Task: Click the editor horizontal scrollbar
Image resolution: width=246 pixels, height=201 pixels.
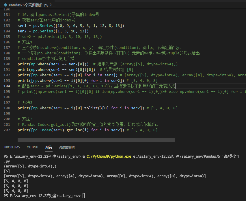Action: point(96,140)
